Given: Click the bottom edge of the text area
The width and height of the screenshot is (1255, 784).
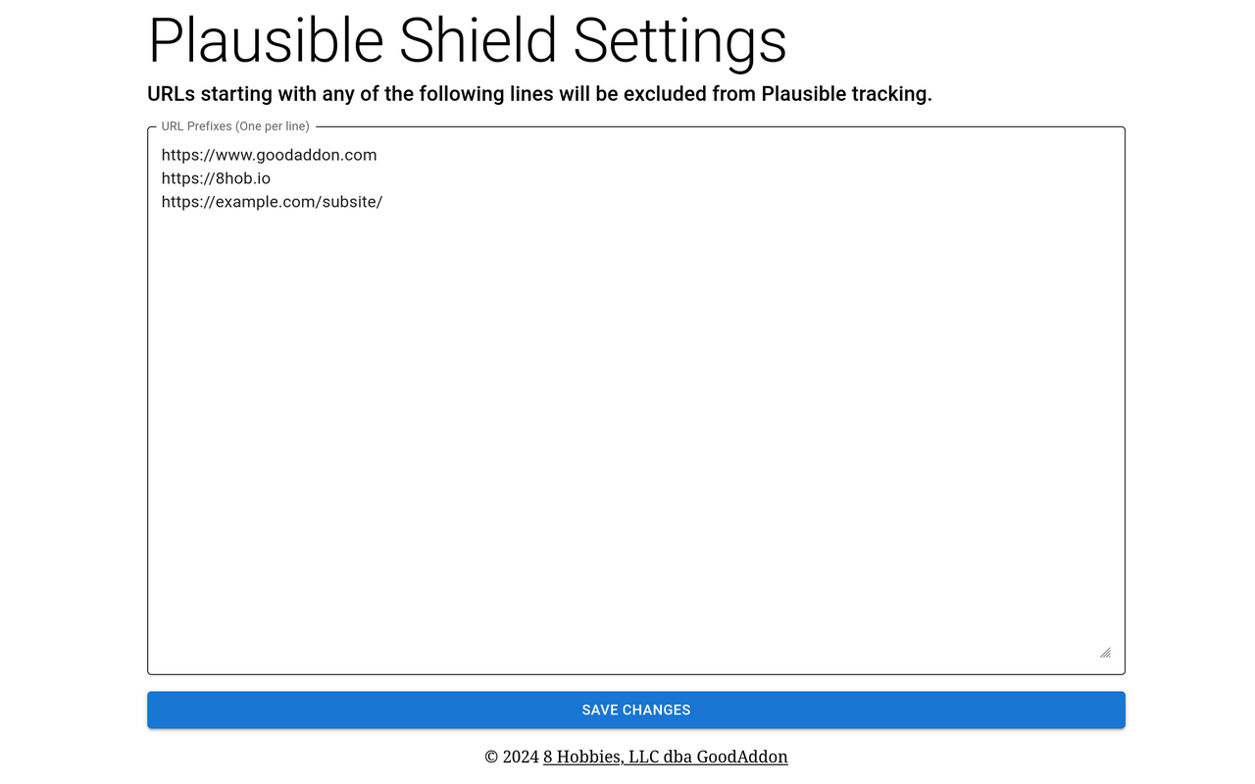Looking at the screenshot, I should [x=636, y=672].
